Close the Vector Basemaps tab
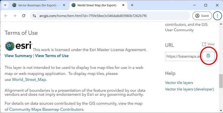 pos(64,5)
